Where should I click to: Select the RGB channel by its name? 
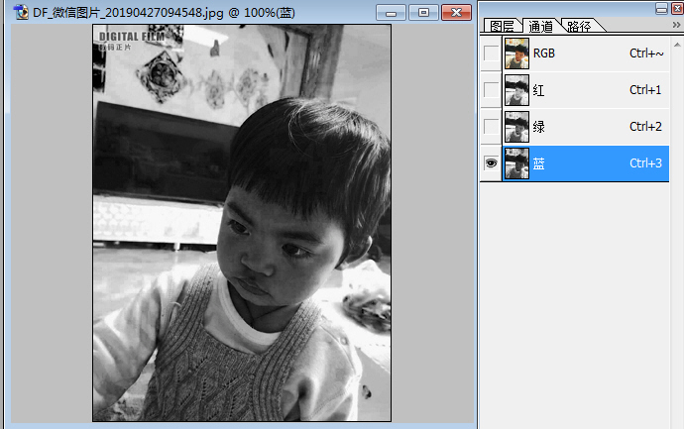[x=544, y=54]
